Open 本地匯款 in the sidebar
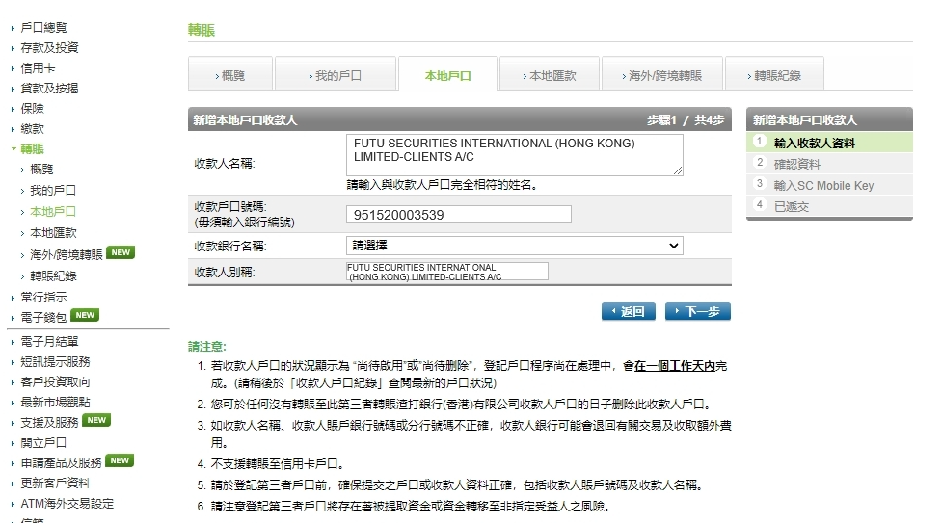942x523 pixels. tap(53, 233)
